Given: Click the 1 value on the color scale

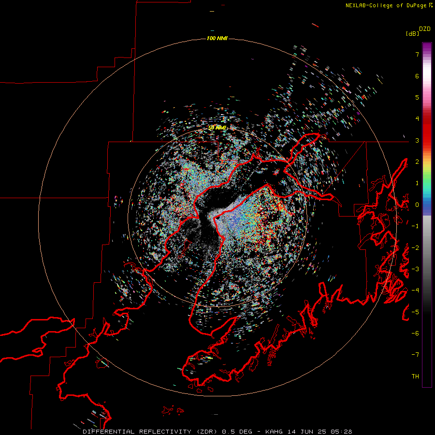Looking at the screenshot, I should [417, 183].
